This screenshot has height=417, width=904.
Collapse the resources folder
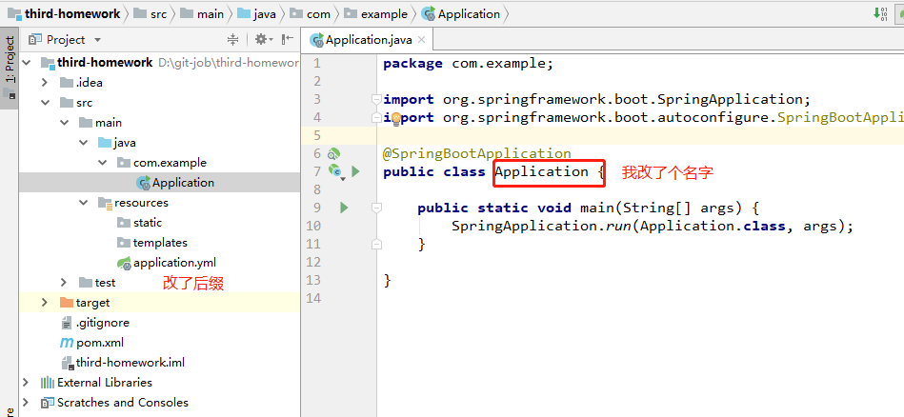click(83, 203)
